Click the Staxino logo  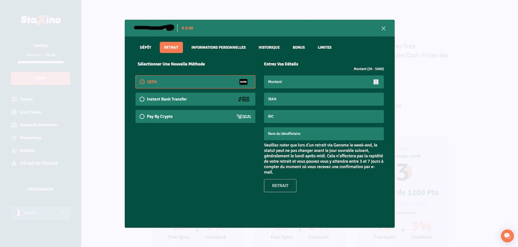pos(41,20)
